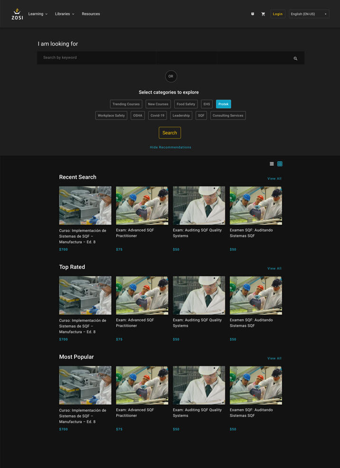Click the magnifier icon in search bar
340x468 pixels.
pyautogui.click(x=295, y=58)
